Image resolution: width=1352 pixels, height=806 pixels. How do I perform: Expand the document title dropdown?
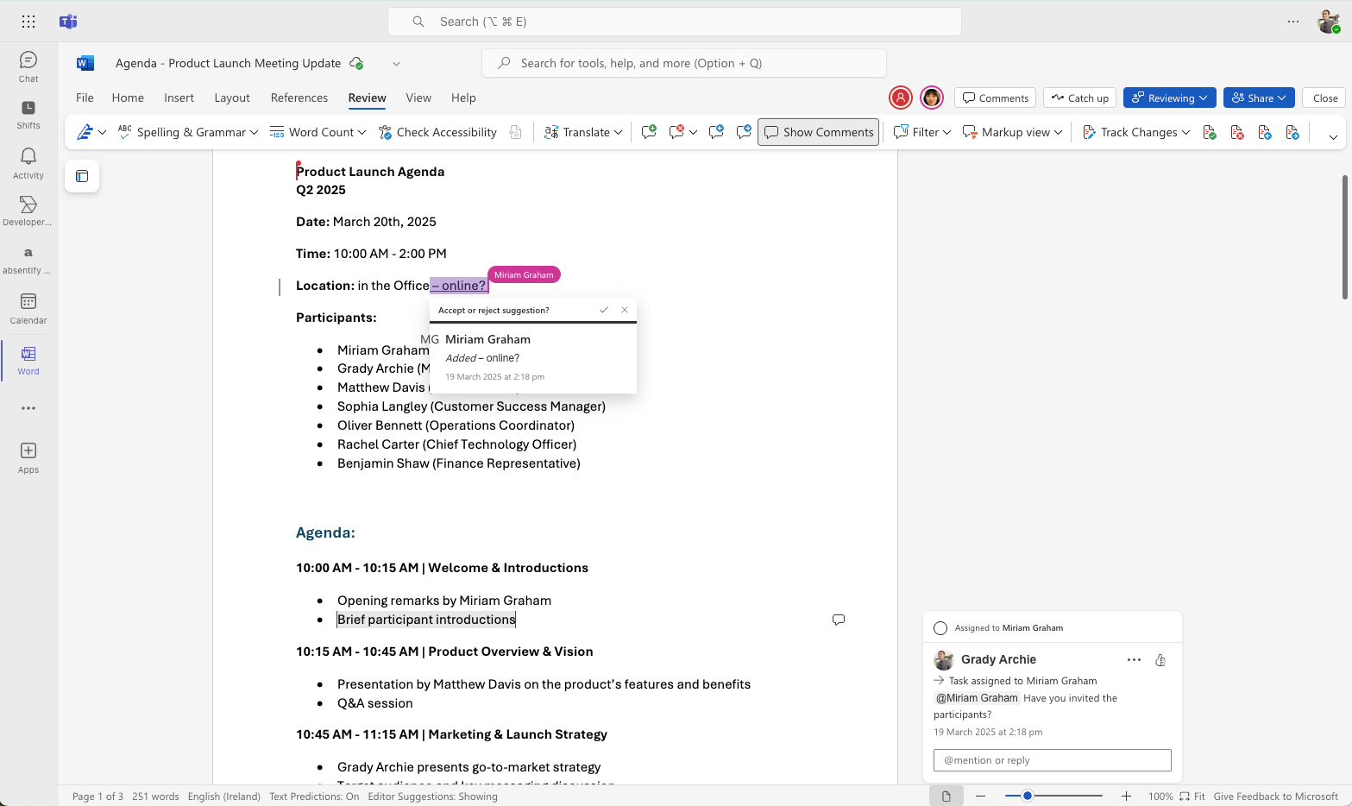[396, 63]
